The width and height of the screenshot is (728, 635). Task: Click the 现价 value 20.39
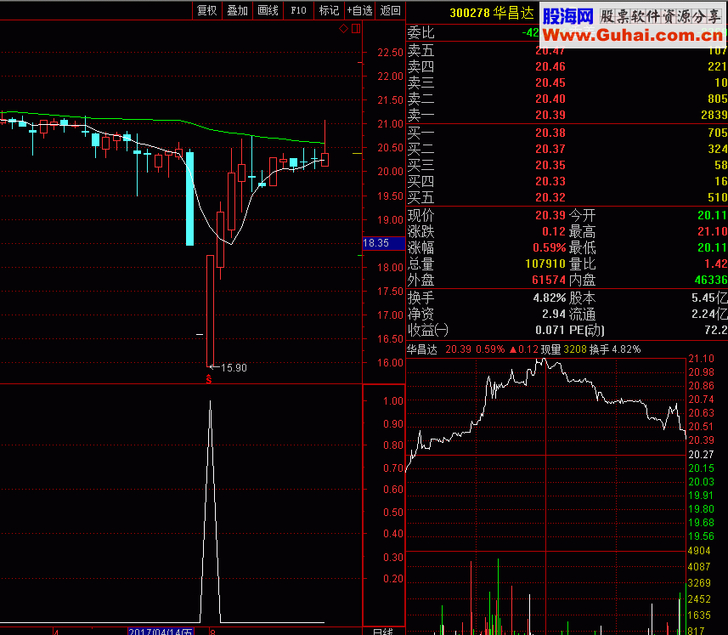[x=550, y=215]
